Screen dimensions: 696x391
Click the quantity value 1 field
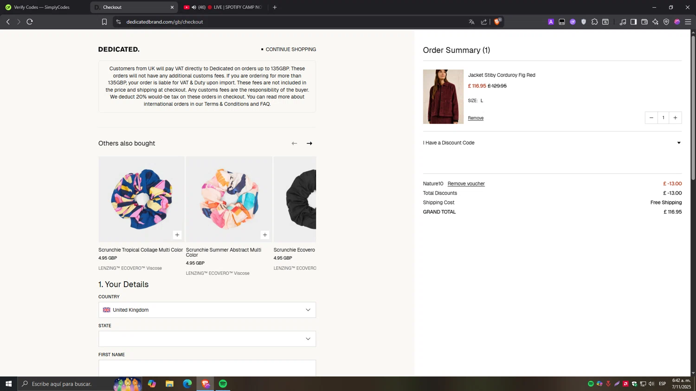[663, 118]
